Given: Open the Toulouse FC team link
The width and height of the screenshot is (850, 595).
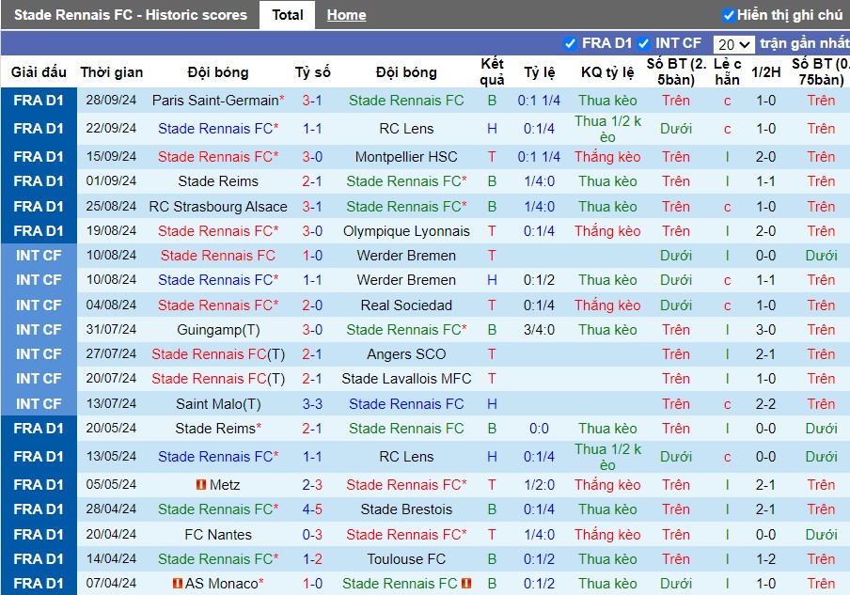Looking at the screenshot, I should 406,558.
